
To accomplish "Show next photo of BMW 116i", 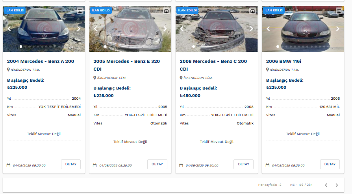I will pyautogui.click(x=337, y=28).
